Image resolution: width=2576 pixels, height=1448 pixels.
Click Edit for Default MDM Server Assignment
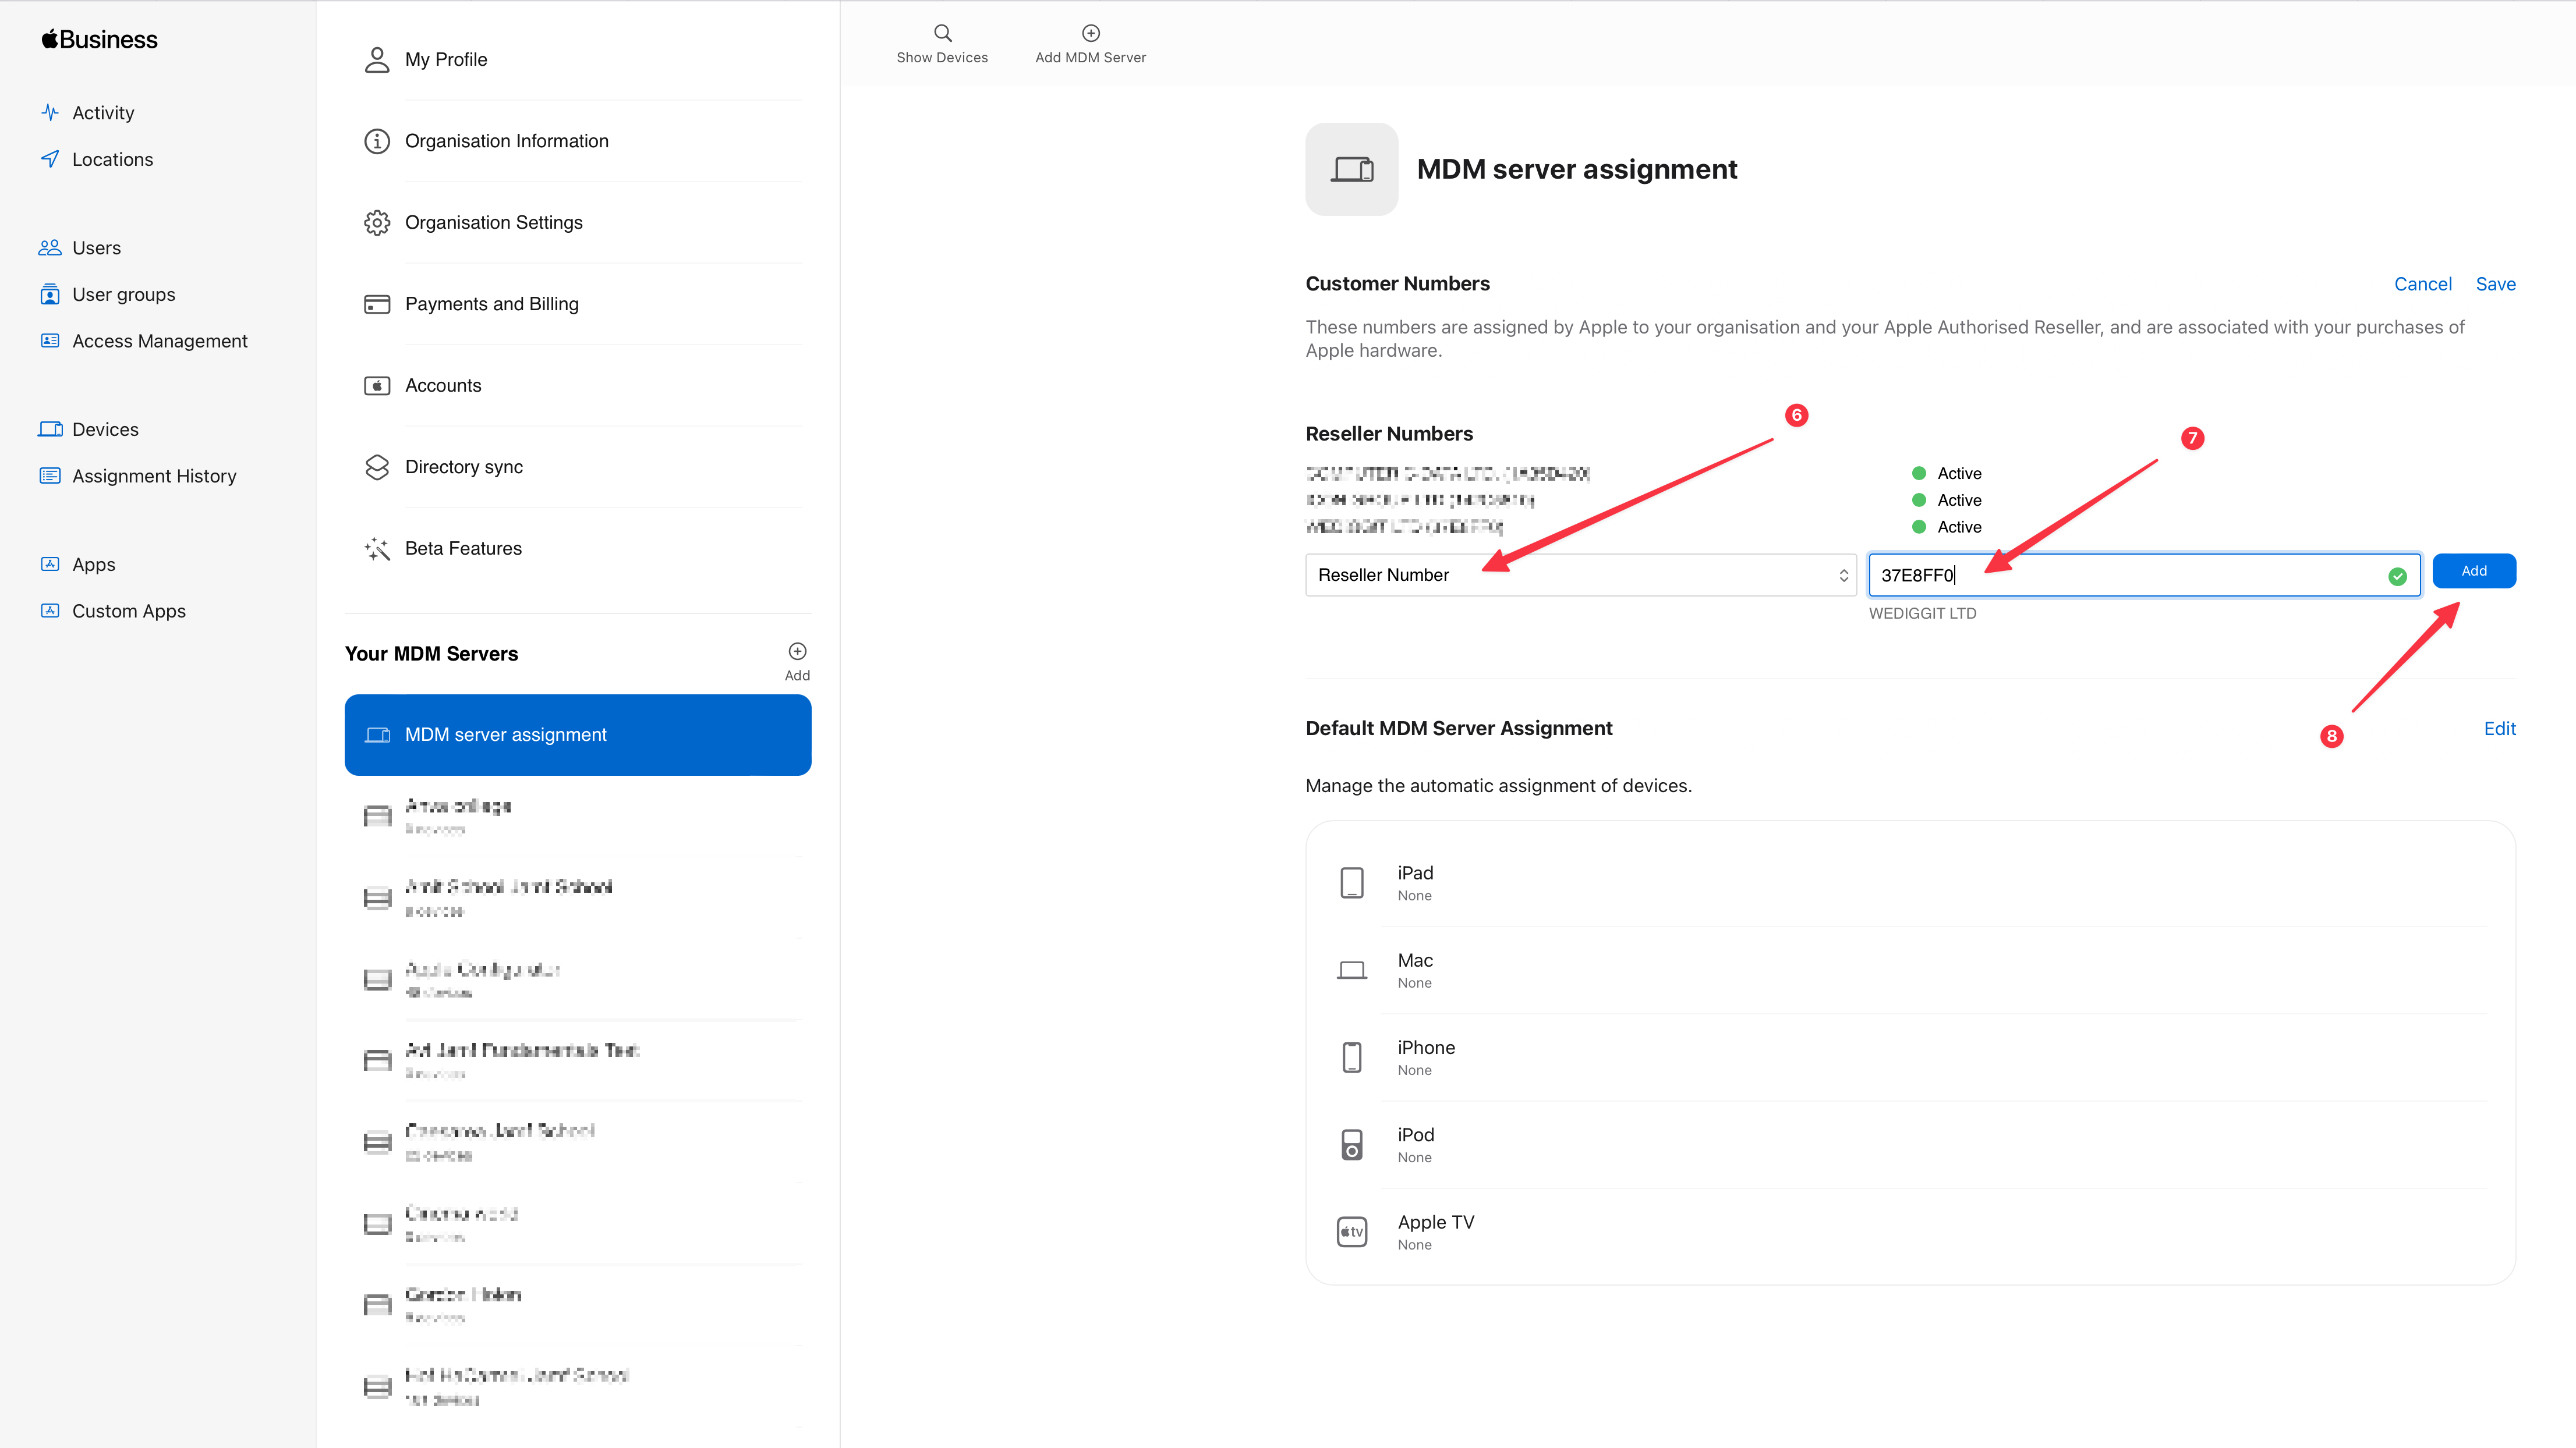click(2499, 729)
